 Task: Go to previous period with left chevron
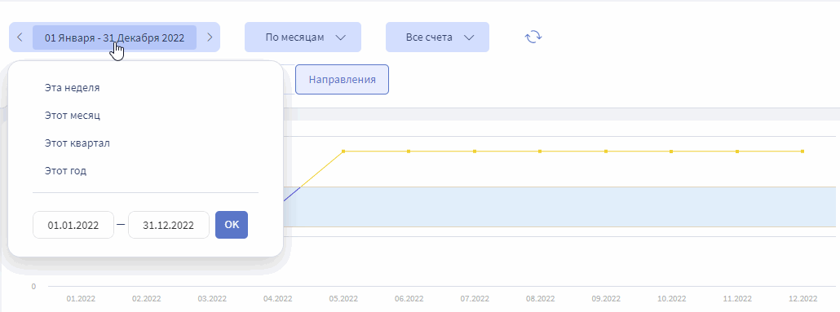point(20,37)
